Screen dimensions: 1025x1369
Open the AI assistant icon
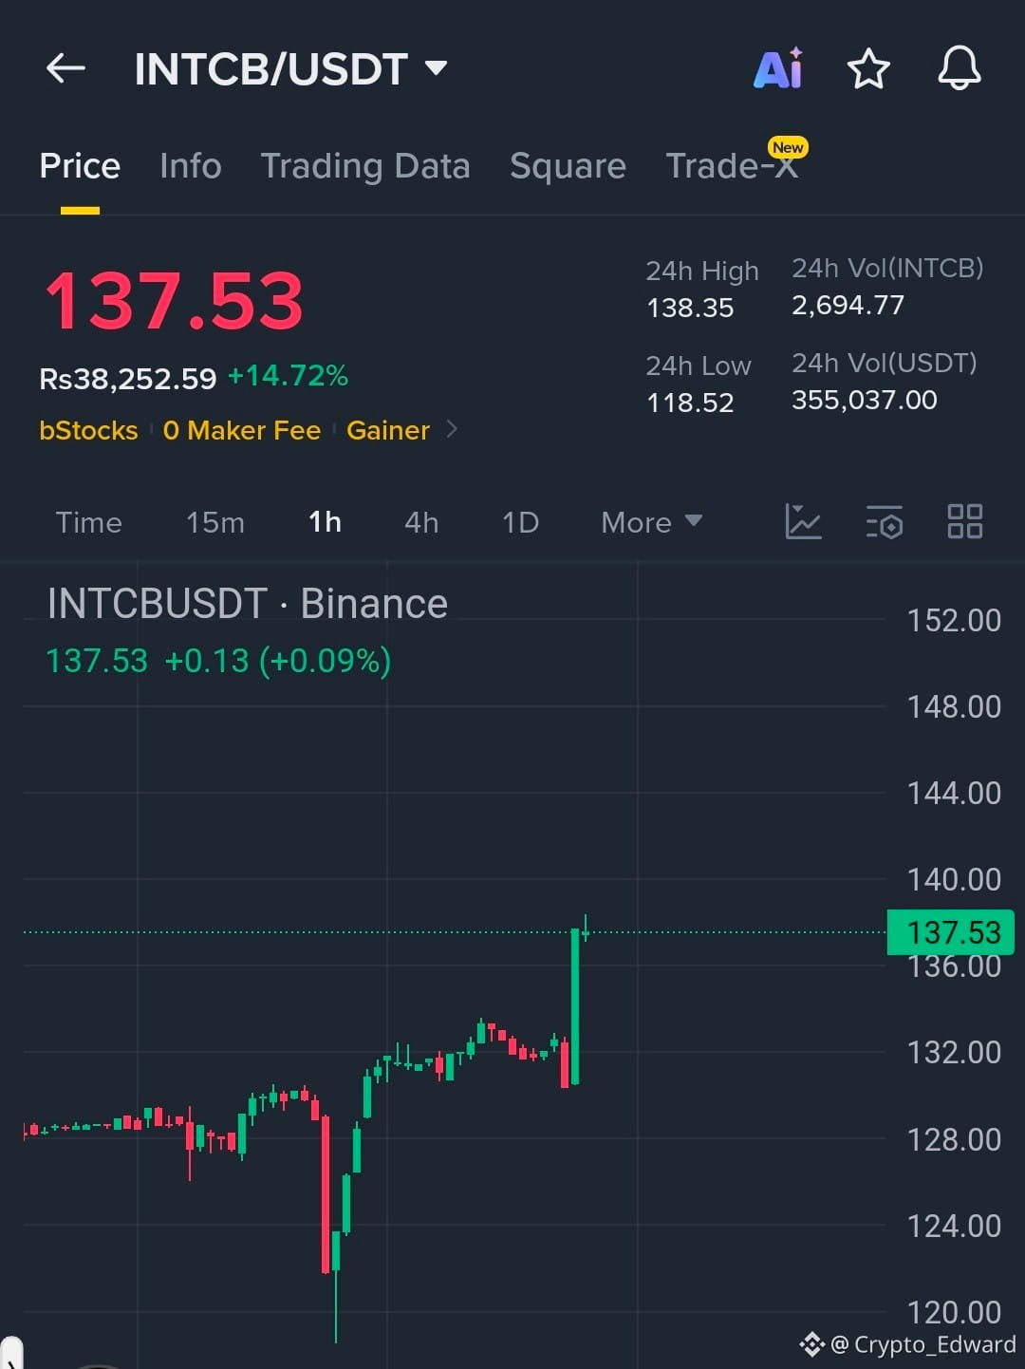point(778,68)
